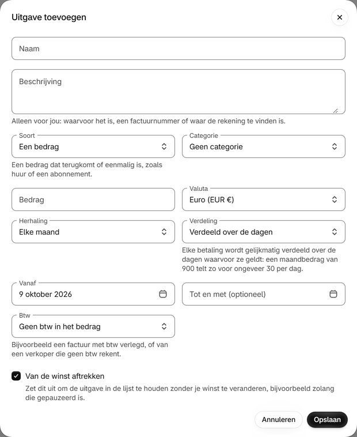Click the Annuleren button
The width and height of the screenshot is (357, 437).
[x=279, y=420]
